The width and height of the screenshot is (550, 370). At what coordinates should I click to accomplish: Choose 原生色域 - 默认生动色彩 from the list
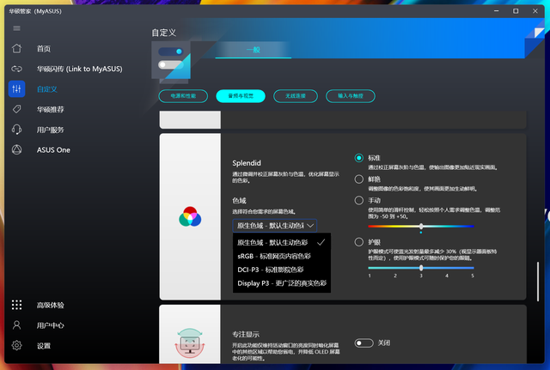[282, 242]
